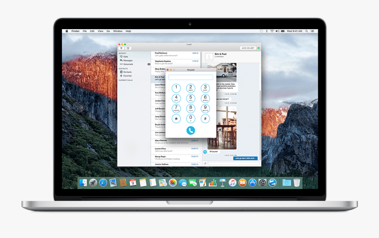Screen dimensions: 379x238
Task: Open Wi-Fi status in menu bar
Action: [x=272, y=31]
